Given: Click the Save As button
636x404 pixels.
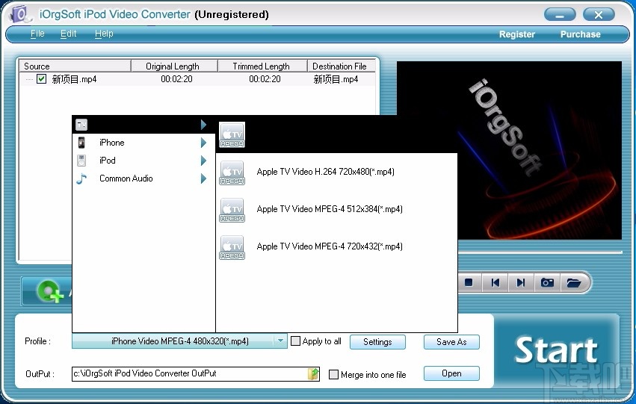Looking at the screenshot, I should click(x=451, y=341).
